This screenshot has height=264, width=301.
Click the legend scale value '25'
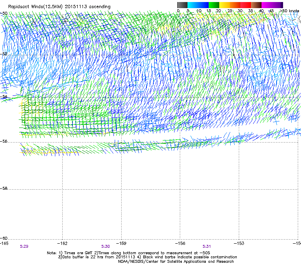[x=230, y=11]
